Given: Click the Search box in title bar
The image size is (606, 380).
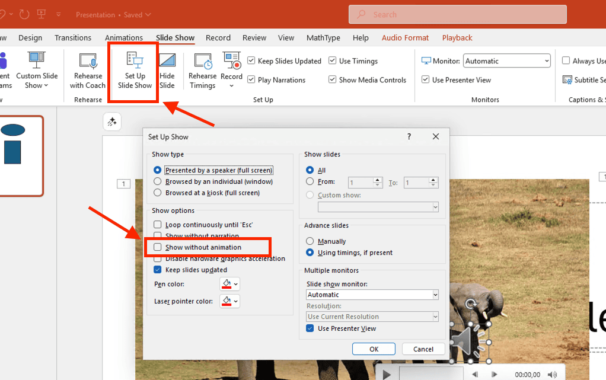Looking at the screenshot, I should [x=457, y=14].
